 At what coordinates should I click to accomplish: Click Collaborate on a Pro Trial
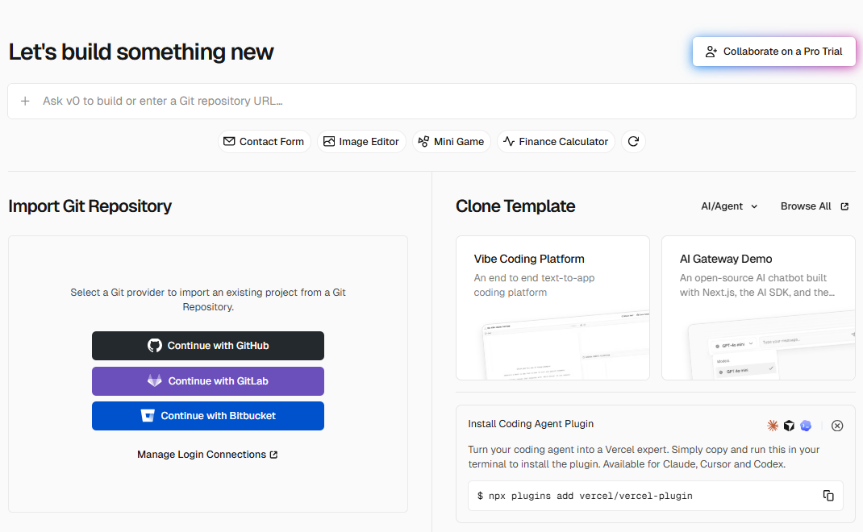click(773, 52)
